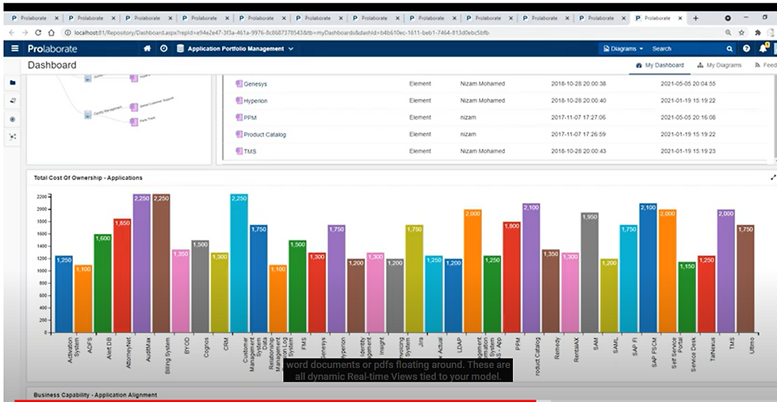Close the active Prolaborate browser tab
This screenshot has width=777, height=402.
680,18
